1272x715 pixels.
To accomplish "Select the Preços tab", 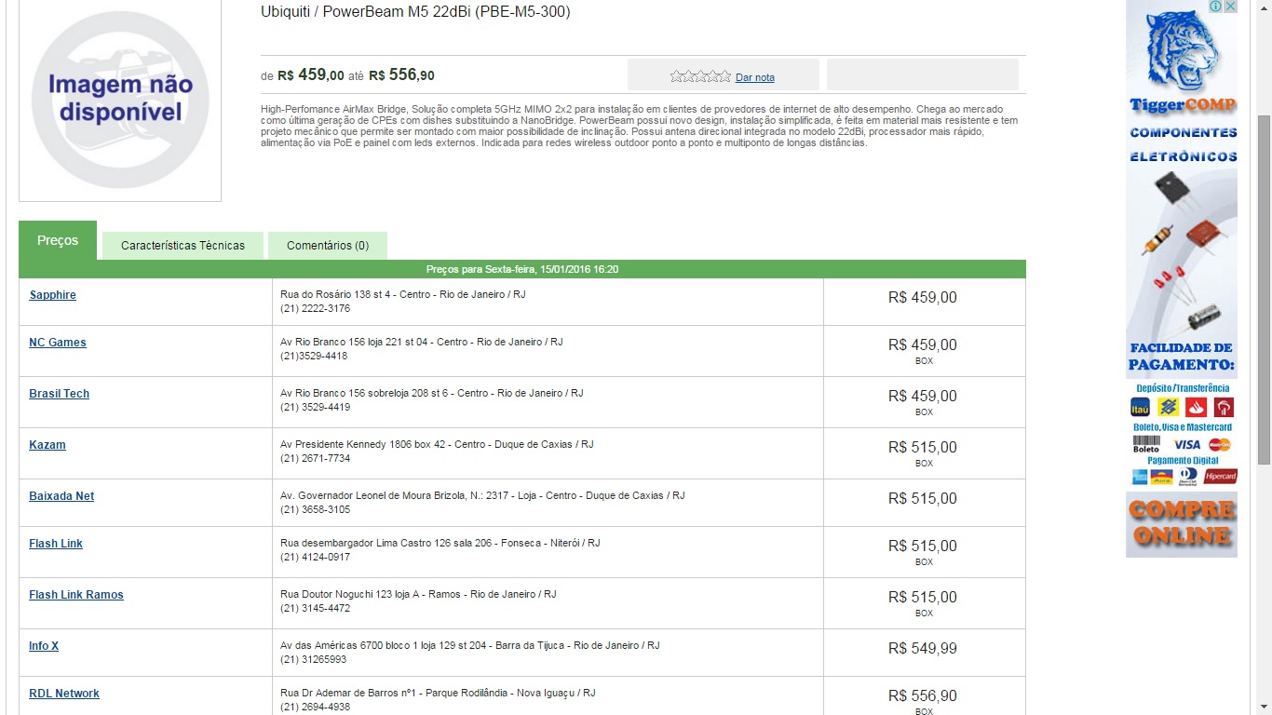I will click(x=58, y=240).
